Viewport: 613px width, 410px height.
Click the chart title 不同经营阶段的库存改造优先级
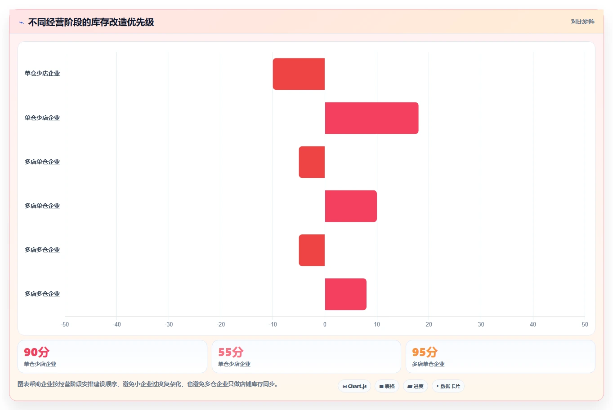pyautogui.click(x=91, y=22)
